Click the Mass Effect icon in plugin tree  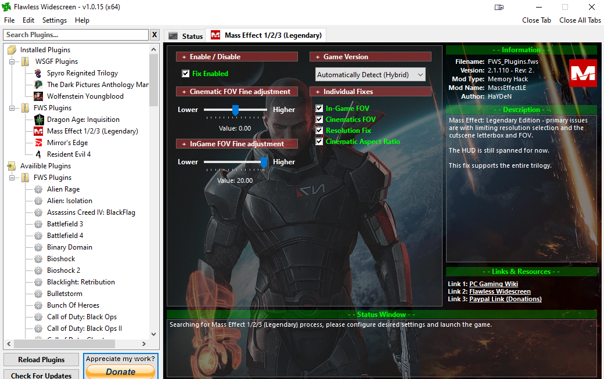pyautogui.click(x=38, y=131)
